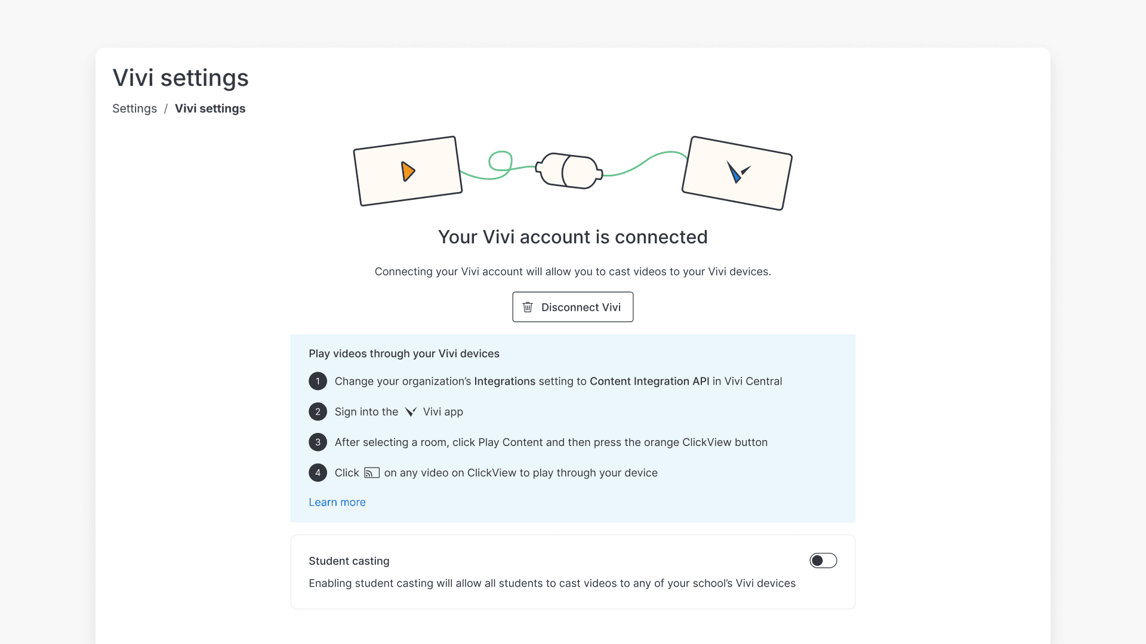Click the Vivi settings page title

(180, 78)
